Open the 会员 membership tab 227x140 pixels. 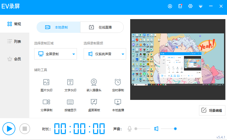coord(15,59)
